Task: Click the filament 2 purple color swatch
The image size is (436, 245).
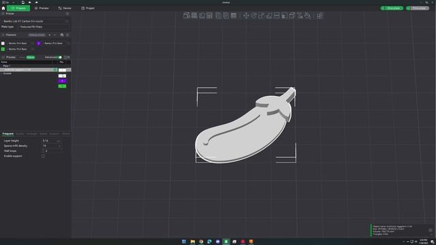Action: tap(38, 44)
